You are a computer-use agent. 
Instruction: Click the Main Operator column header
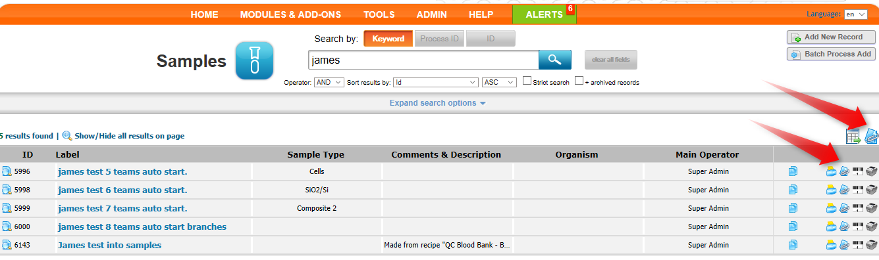pyautogui.click(x=707, y=155)
